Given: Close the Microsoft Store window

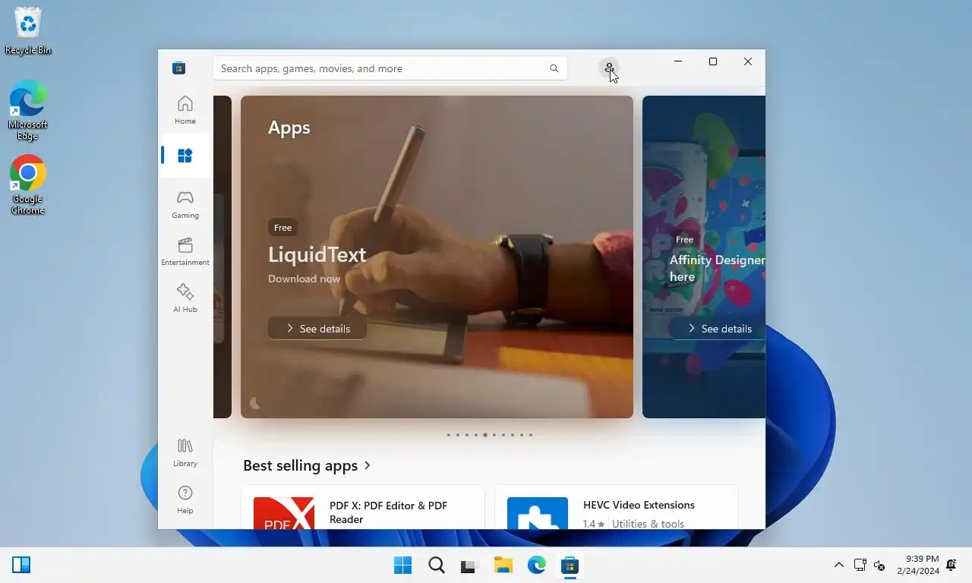Looking at the screenshot, I should tap(748, 61).
